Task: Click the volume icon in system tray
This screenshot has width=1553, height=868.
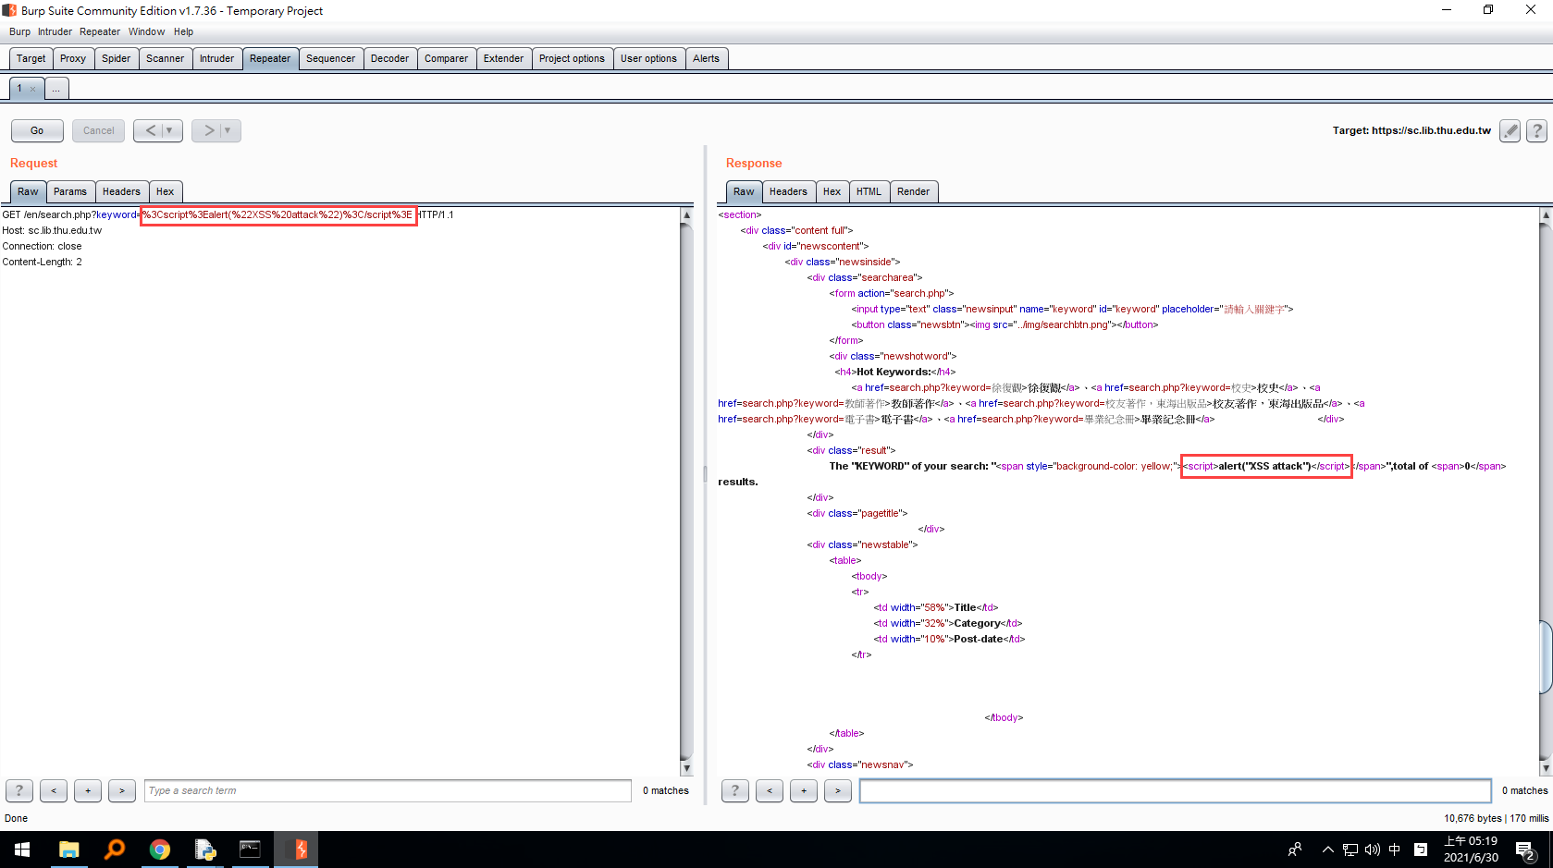Action: [1373, 850]
